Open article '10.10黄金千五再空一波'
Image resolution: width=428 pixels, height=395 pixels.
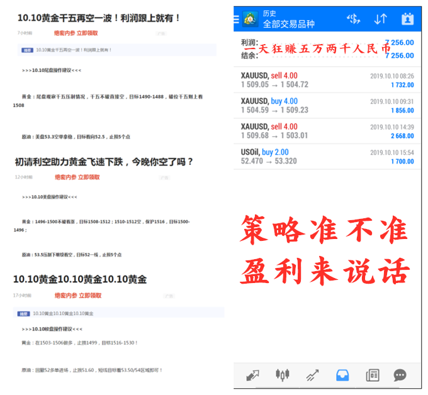click(x=99, y=18)
